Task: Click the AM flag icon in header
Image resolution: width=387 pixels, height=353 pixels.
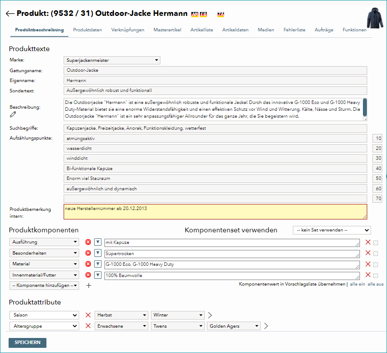Action: (x=195, y=14)
